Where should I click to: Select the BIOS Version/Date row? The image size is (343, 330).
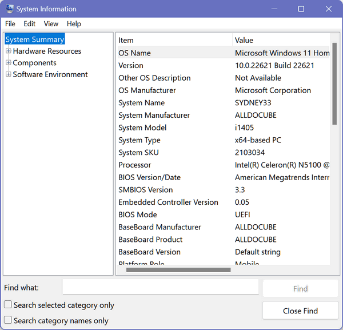click(x=224, y=177)
